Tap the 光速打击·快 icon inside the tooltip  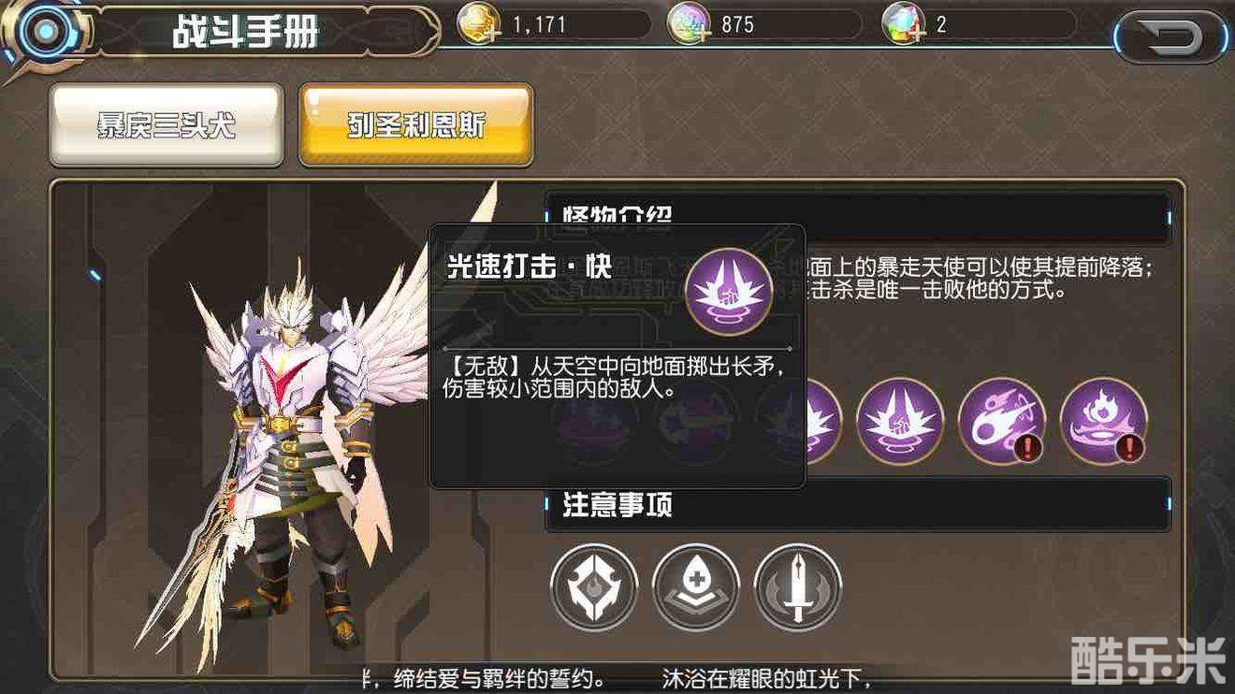coord(729,291)
